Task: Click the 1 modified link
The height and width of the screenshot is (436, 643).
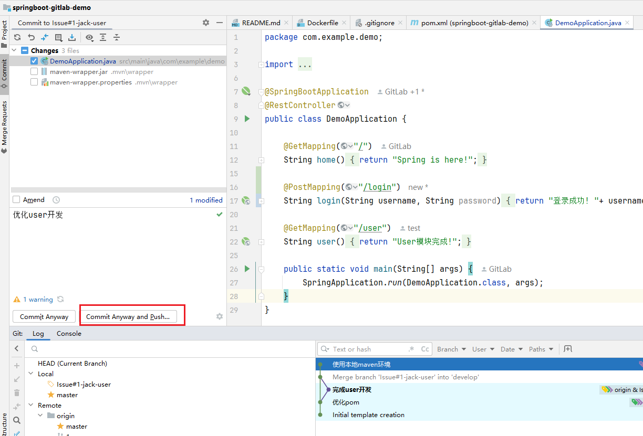Action: tap(206, 200)
